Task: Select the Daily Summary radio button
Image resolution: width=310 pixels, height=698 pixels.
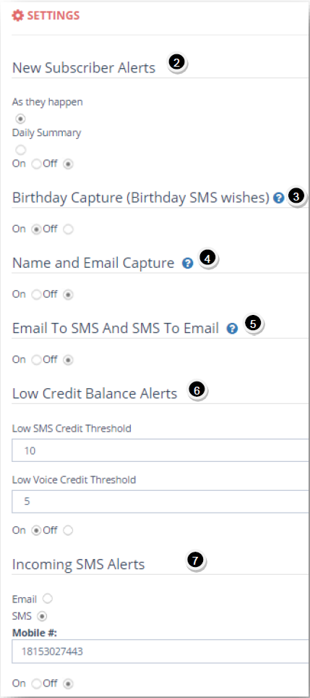Action: pos(20,150)
